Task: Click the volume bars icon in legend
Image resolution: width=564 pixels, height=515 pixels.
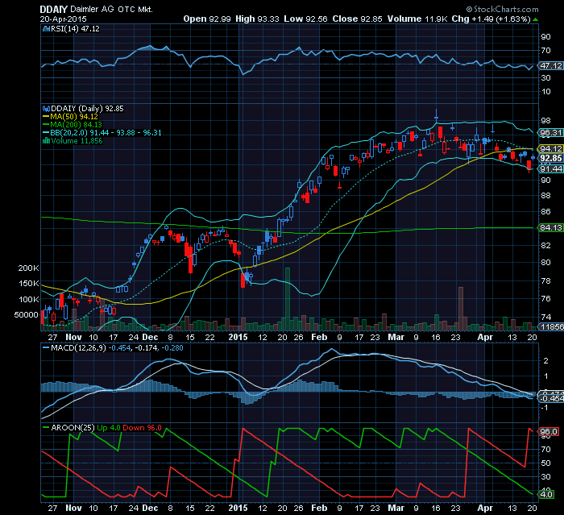Action: (x=46, y=141)
